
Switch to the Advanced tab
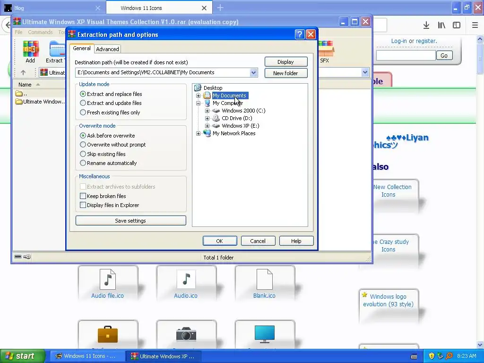pos(107,49)
